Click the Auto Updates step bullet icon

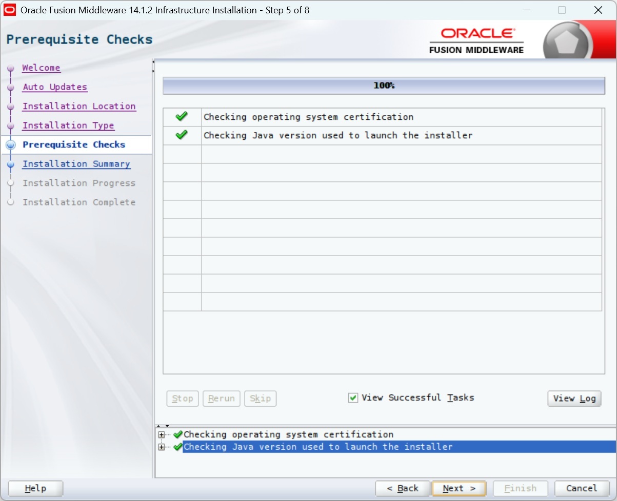(11, 87)
